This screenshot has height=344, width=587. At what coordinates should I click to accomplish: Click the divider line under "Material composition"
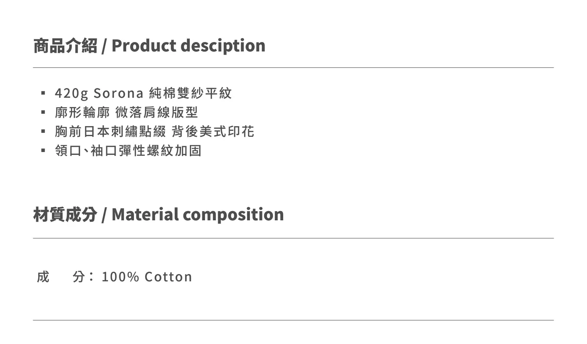[293, 238]
